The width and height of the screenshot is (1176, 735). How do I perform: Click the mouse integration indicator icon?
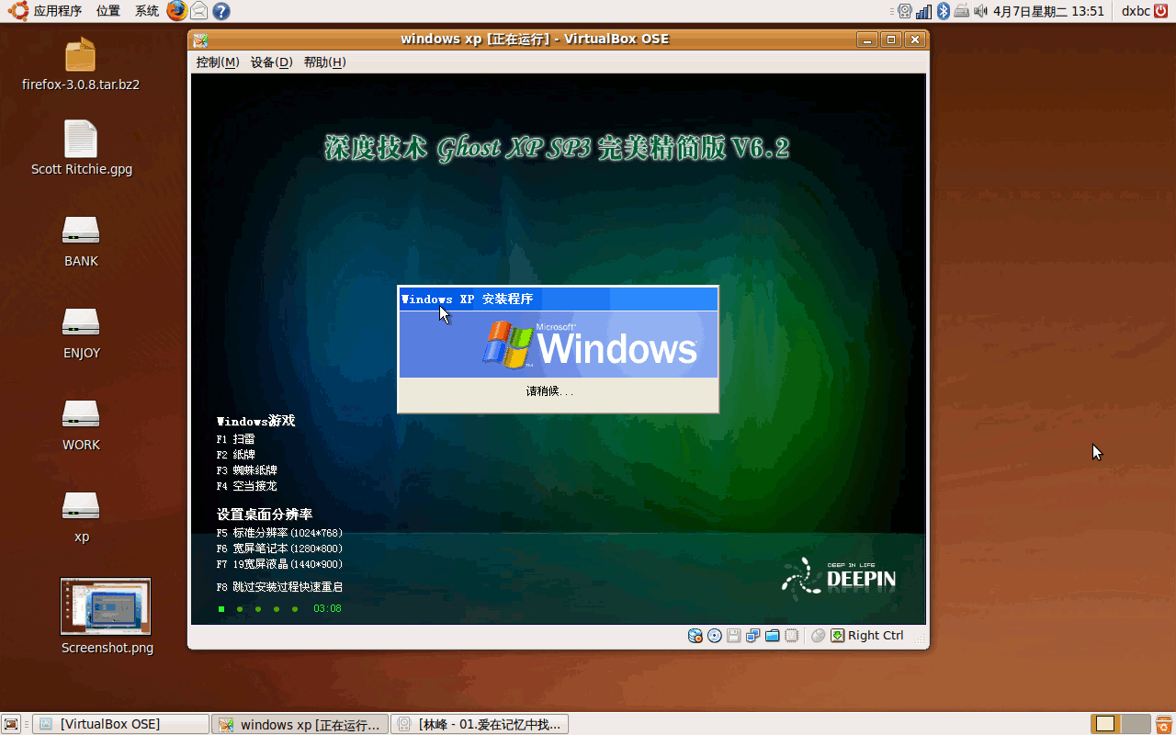point(818,636)
